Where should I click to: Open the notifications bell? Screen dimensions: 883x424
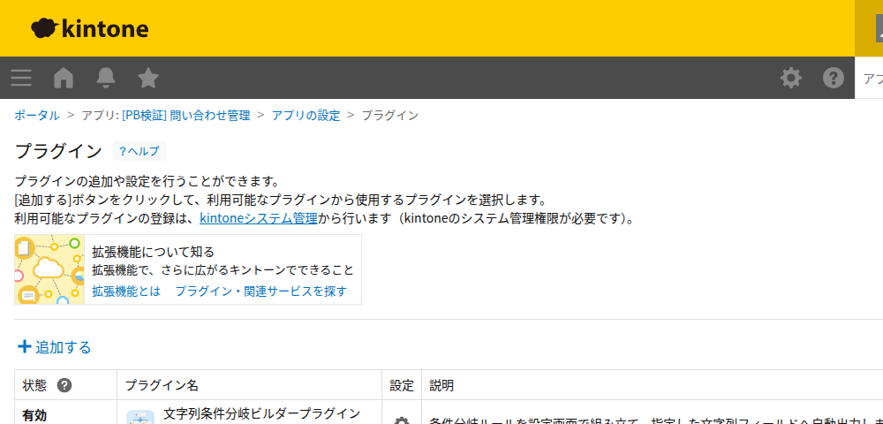(x=106, y=78)
